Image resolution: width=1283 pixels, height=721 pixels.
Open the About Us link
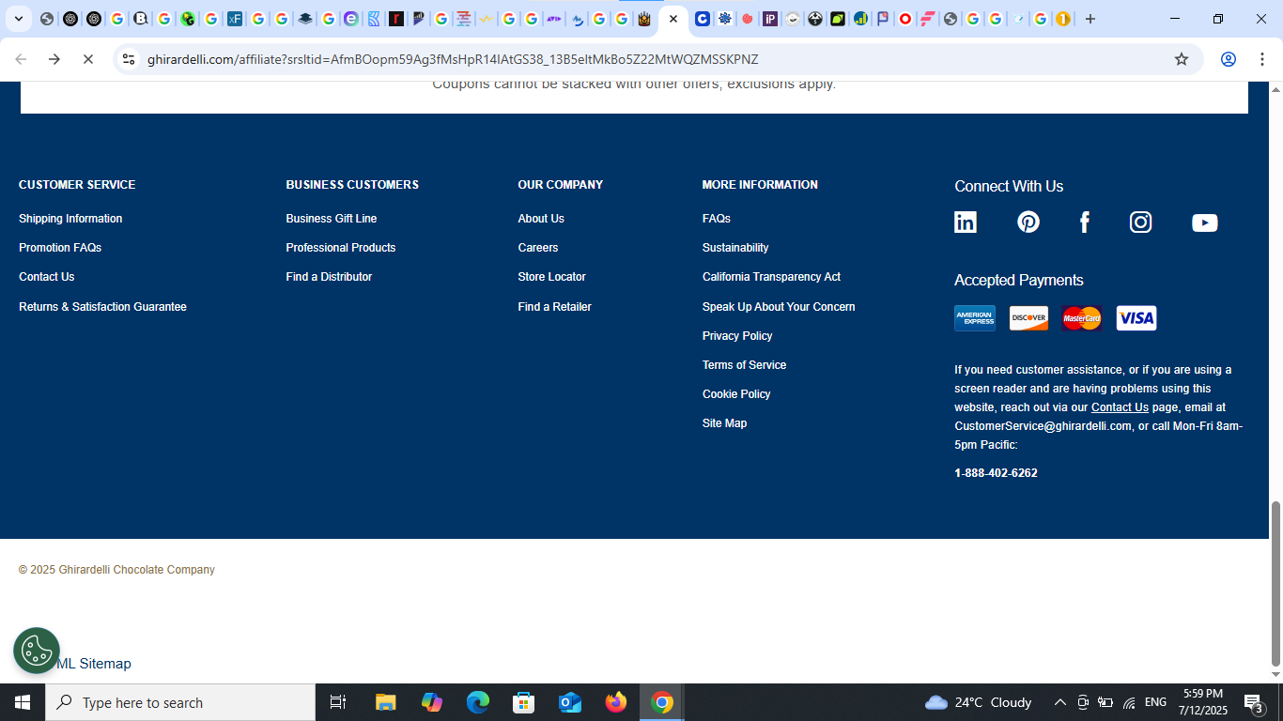pos(541,219)
